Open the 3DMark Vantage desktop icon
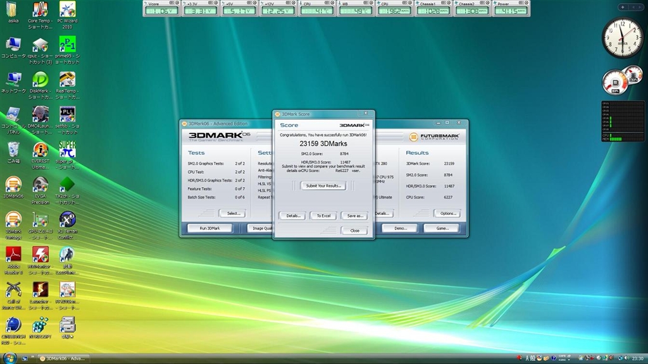Viewport: 648px width, 364px height. (13, 220)
